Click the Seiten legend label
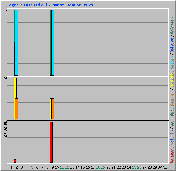The height and width of the screenshot is (171, 176). point(172,63)
